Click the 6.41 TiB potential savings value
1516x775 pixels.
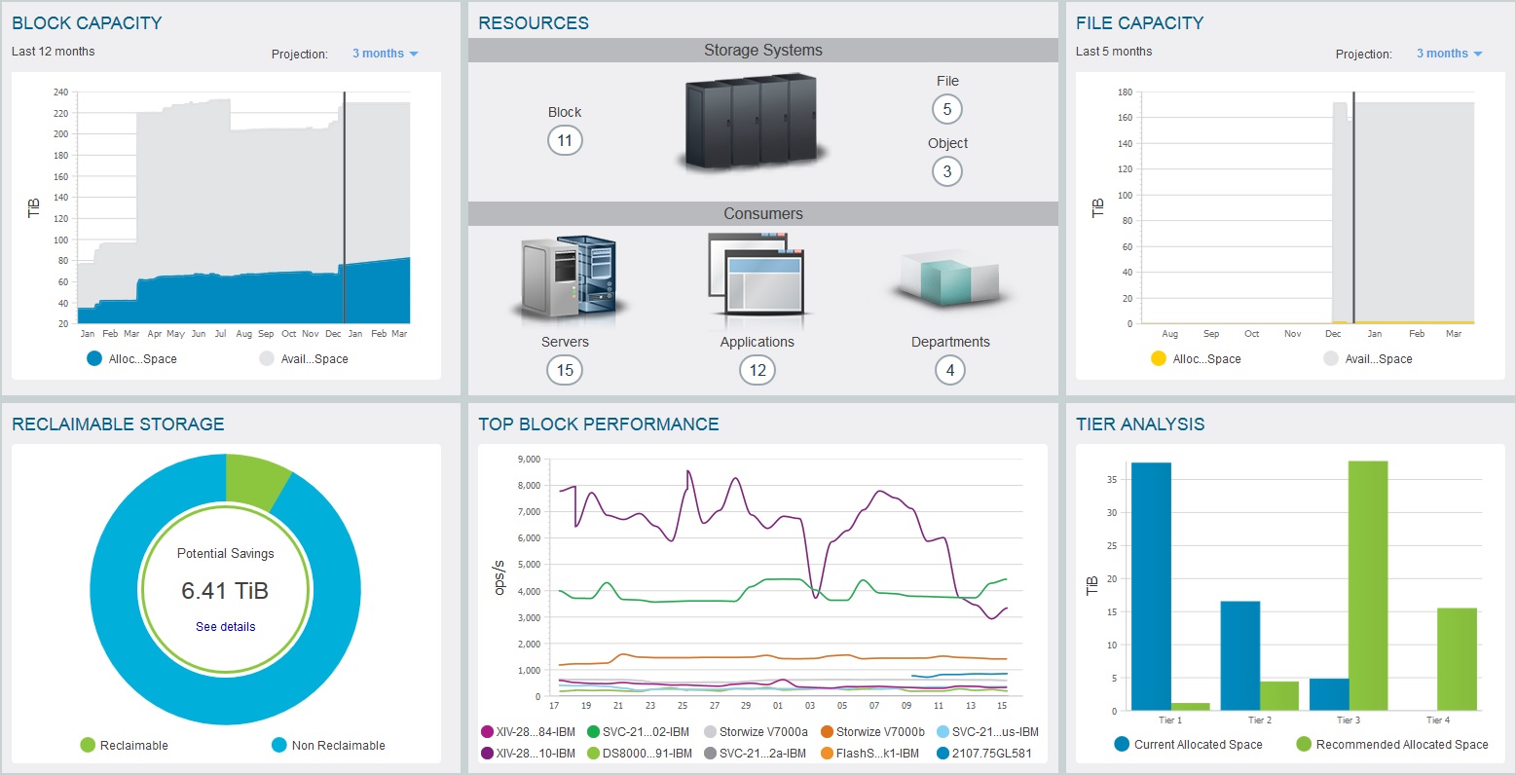tap(225, 590)
